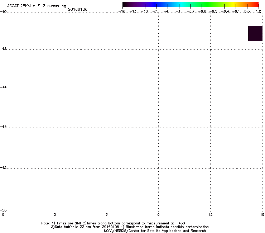Click longitude label 9
265x233 pixels.
158,215
